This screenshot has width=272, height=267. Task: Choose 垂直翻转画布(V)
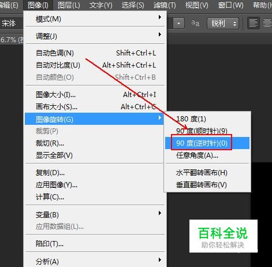coord(207,185)
